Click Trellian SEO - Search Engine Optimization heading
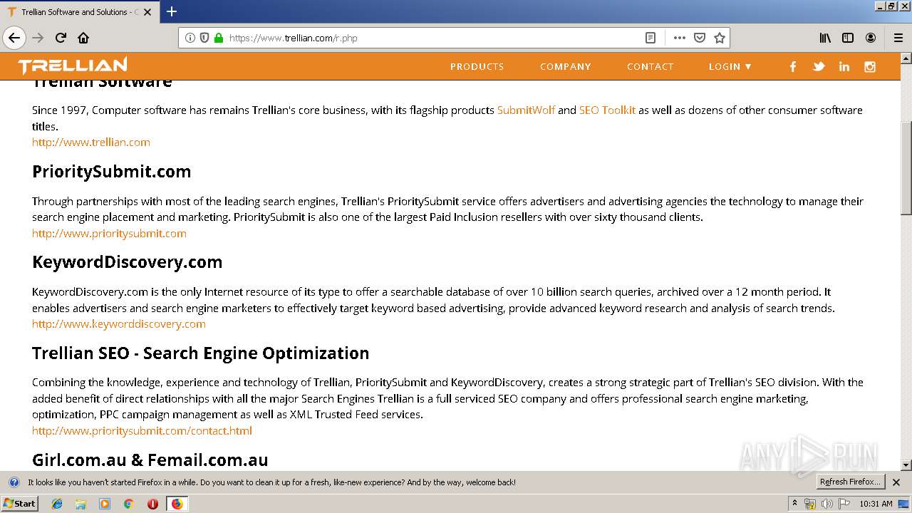 click(x=201, y=353)
